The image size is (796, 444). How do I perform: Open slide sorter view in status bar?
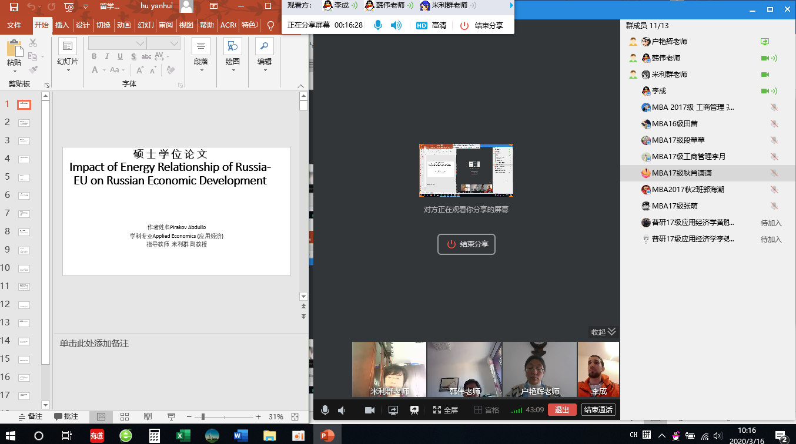click(125, 416)
